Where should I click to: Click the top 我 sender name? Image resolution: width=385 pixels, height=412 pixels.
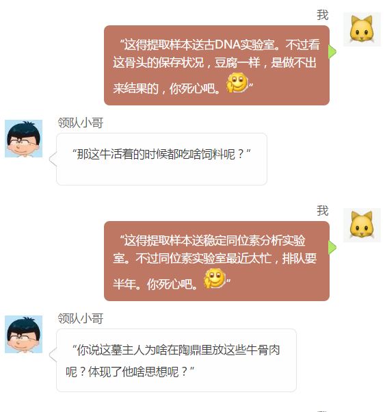point(323,15)
